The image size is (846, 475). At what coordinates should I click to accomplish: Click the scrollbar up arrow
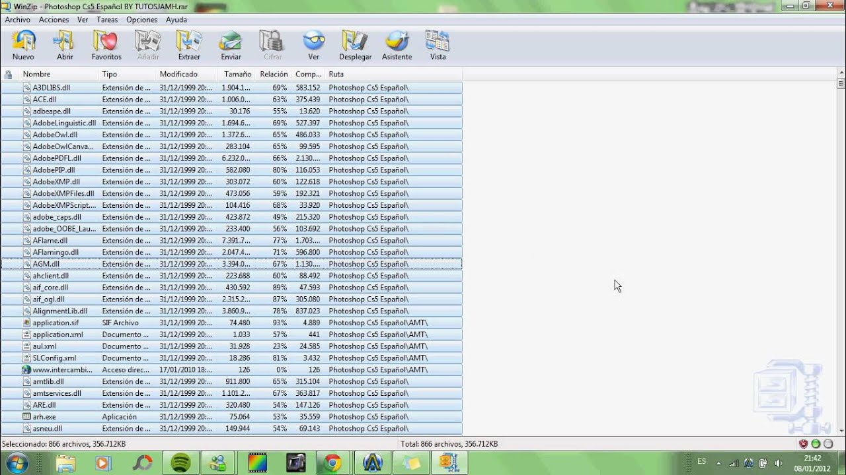pos(841,73)
